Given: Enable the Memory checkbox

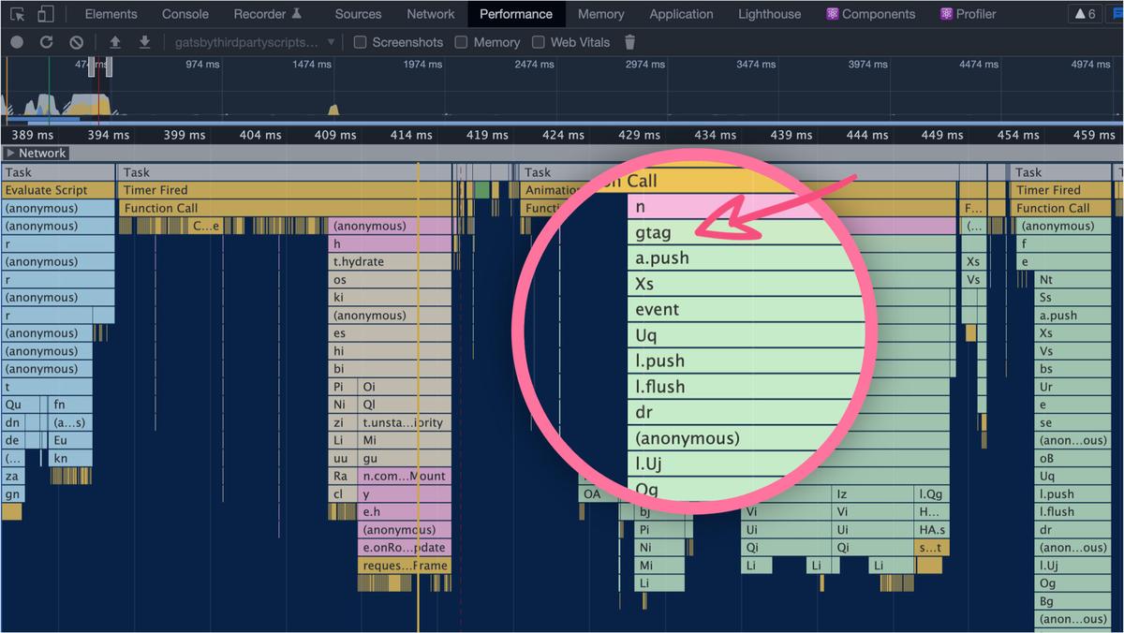Looking at the screenshot, I should point(461,42).
